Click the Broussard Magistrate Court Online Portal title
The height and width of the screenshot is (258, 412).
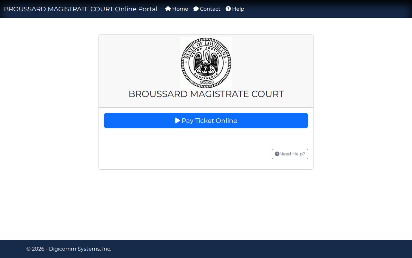tap(81, 9)
